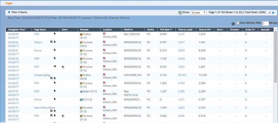Click the list icon in the ShoppingBag row
This screenshot has height=123, width=278.
(51, 78)
